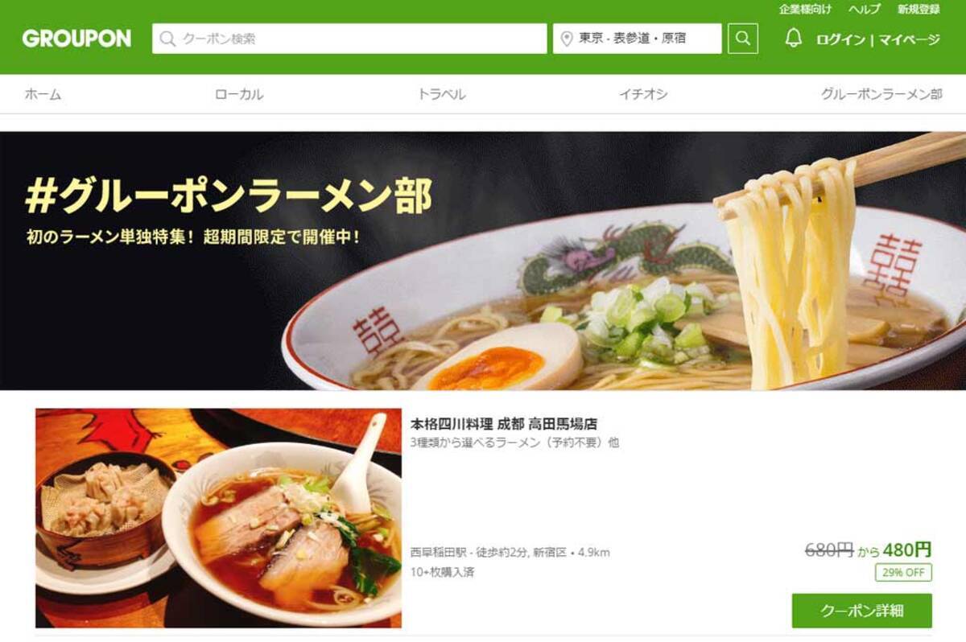This screenshot has width=966, height=642.
Task: Open the ログイン link
Action: tap(840, 39)
